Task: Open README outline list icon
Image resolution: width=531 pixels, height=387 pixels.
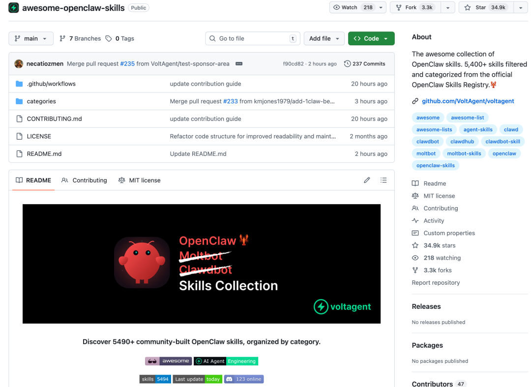Action: tap(383, 180)
